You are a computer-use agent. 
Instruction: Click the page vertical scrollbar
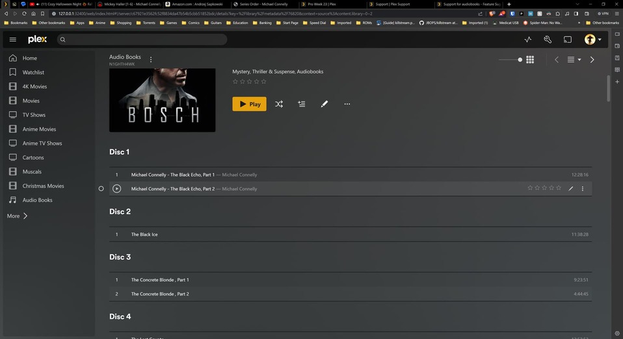click(x=608, y=88)
